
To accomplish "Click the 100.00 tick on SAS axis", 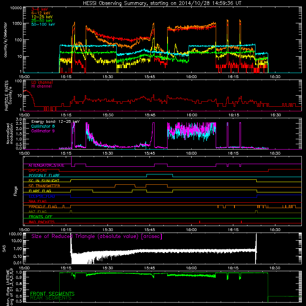I will click(15, 234).
